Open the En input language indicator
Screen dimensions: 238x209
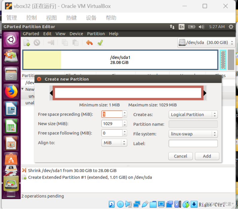pyautogui.click(x=182, y=27)
